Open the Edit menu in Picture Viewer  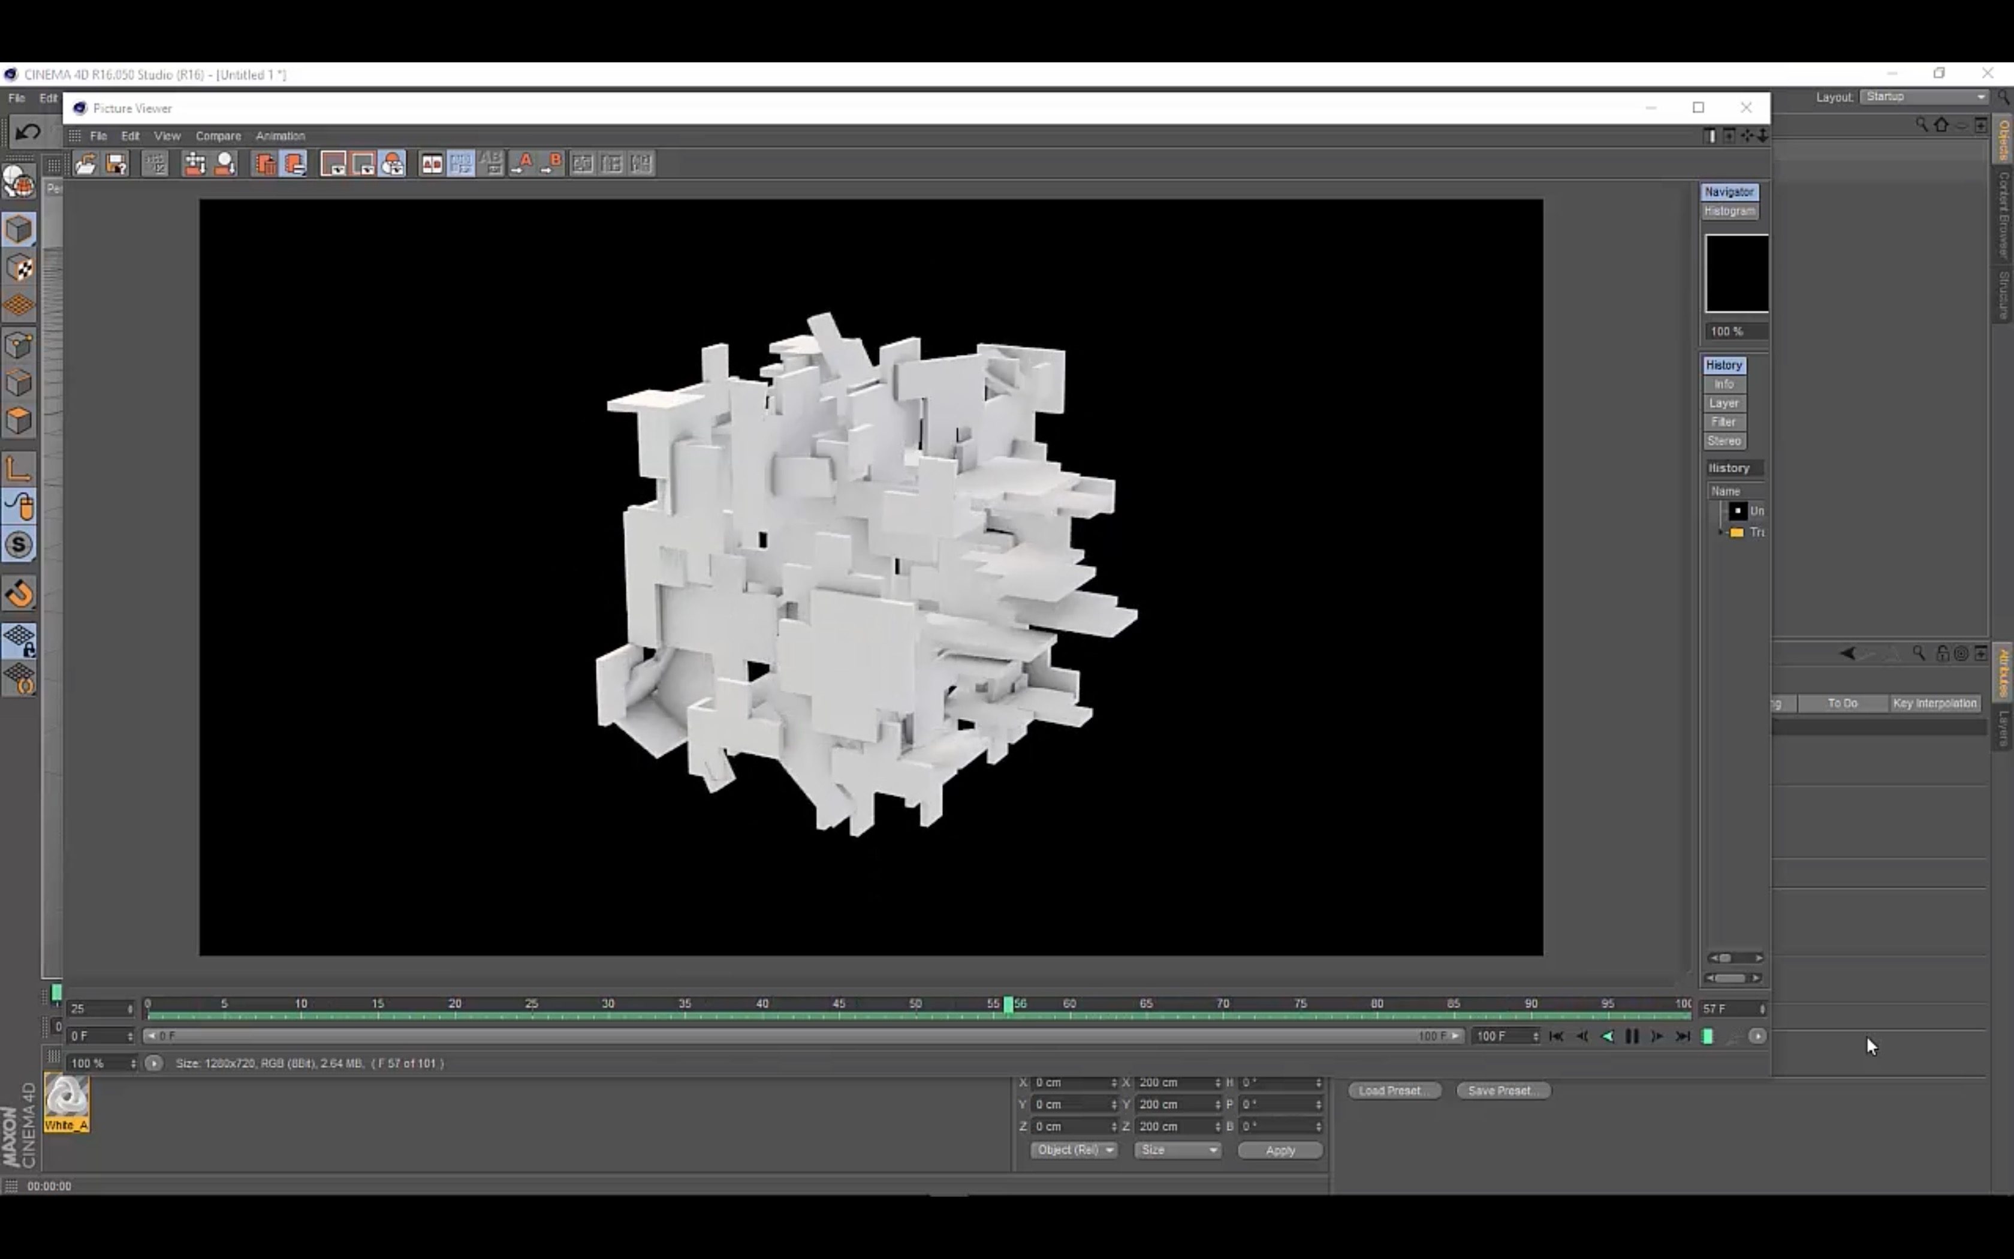pos(130,135)
